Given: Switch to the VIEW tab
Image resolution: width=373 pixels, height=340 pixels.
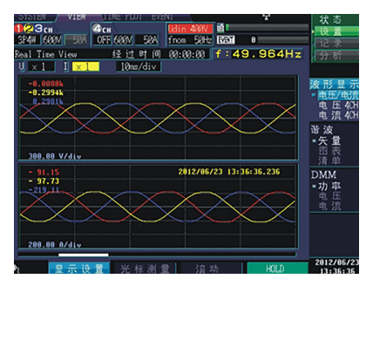Looking at the screenshot, I should [77, 17].
